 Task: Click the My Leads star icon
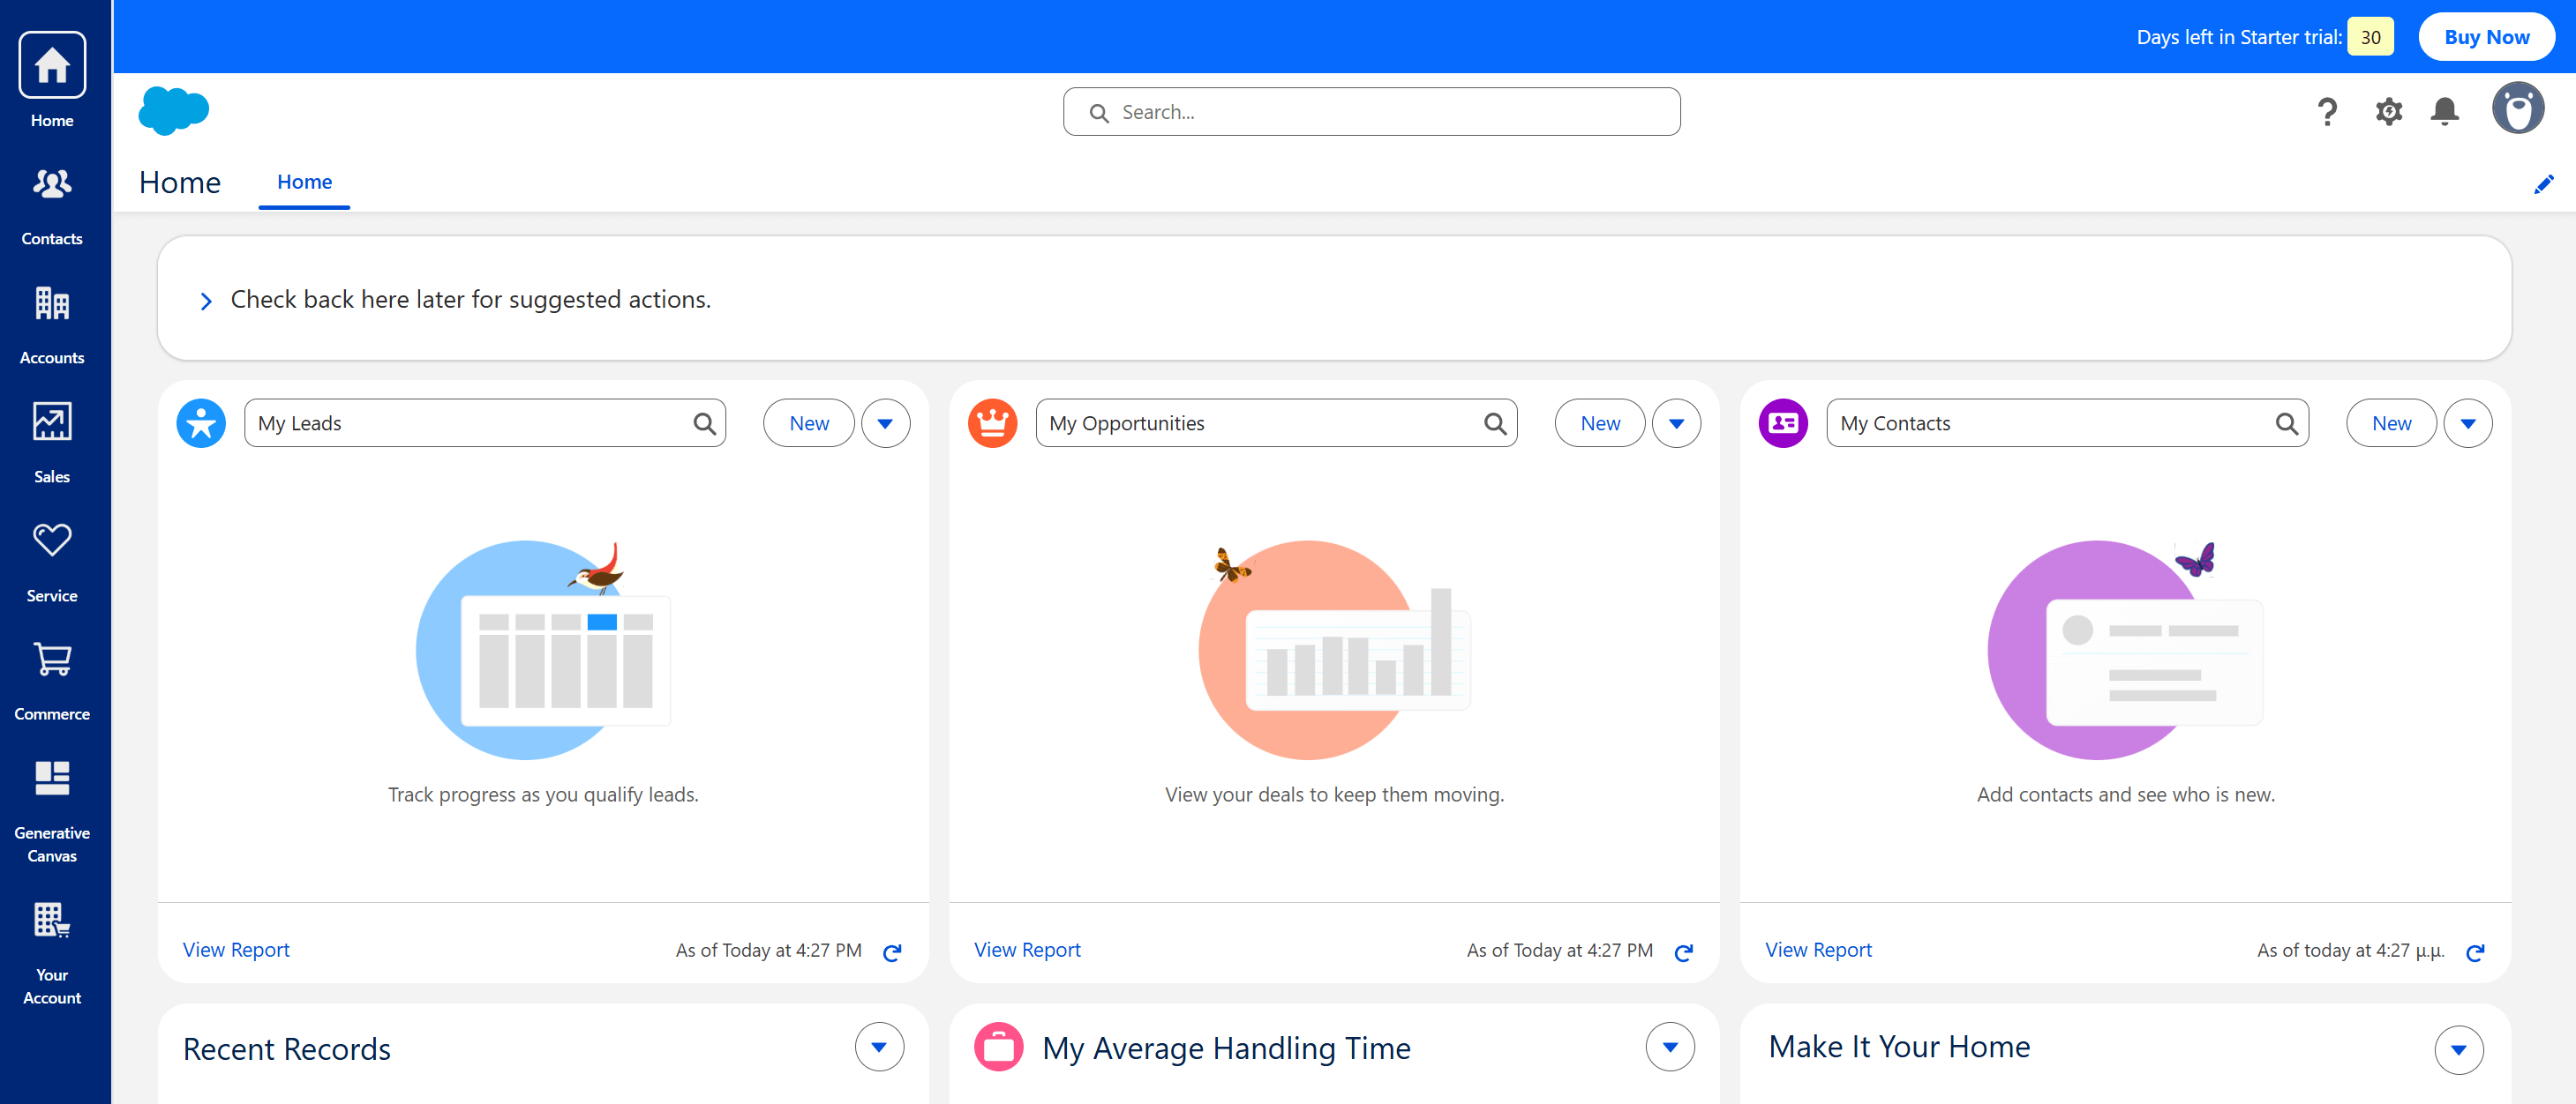[201, 422]
